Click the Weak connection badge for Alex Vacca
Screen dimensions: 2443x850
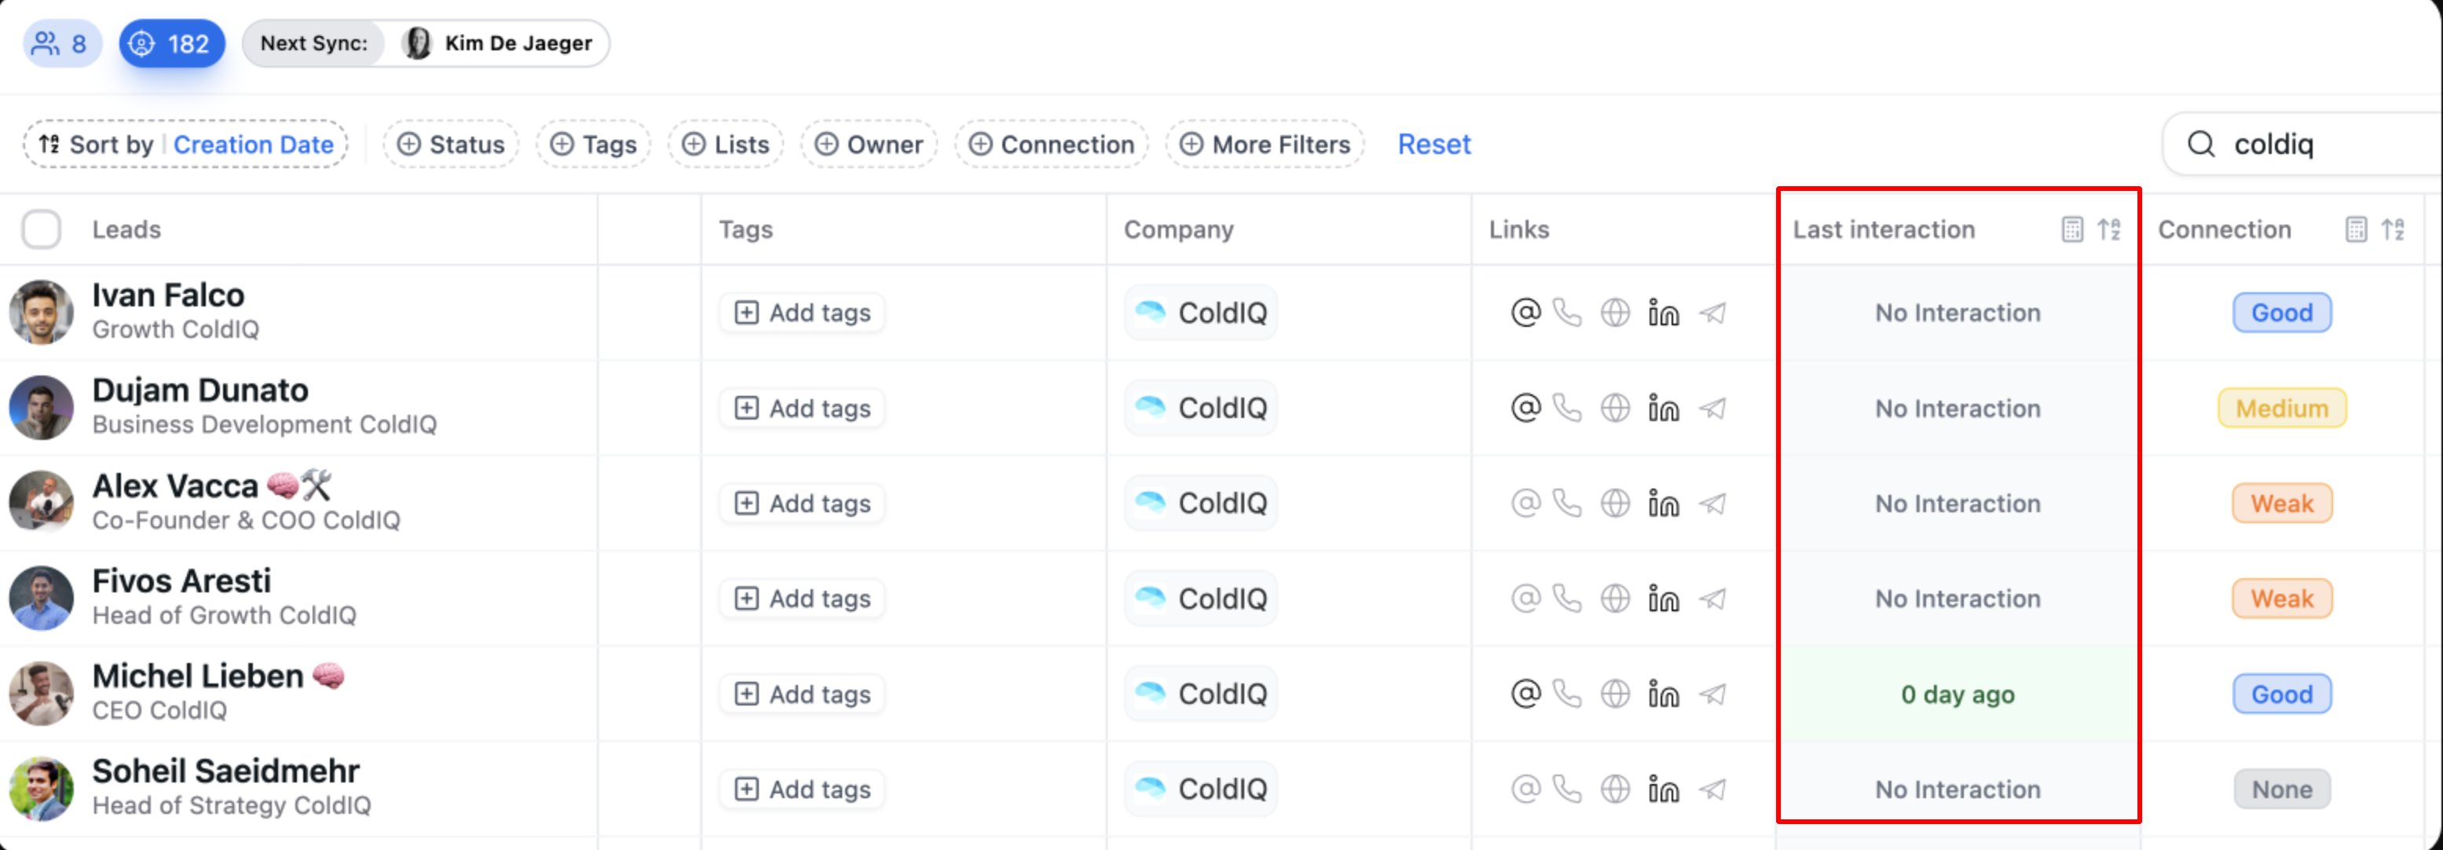point(2282,503)
